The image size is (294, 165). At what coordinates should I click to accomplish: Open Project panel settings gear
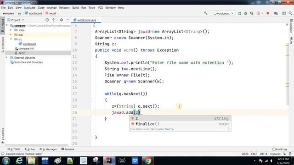click(x=62, y=20)
